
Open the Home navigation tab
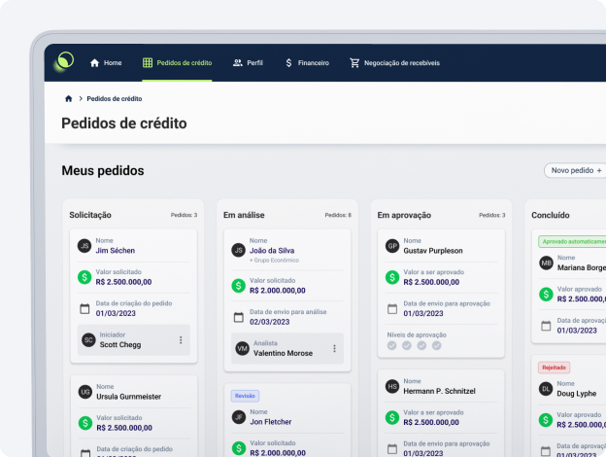click(106, 62)
